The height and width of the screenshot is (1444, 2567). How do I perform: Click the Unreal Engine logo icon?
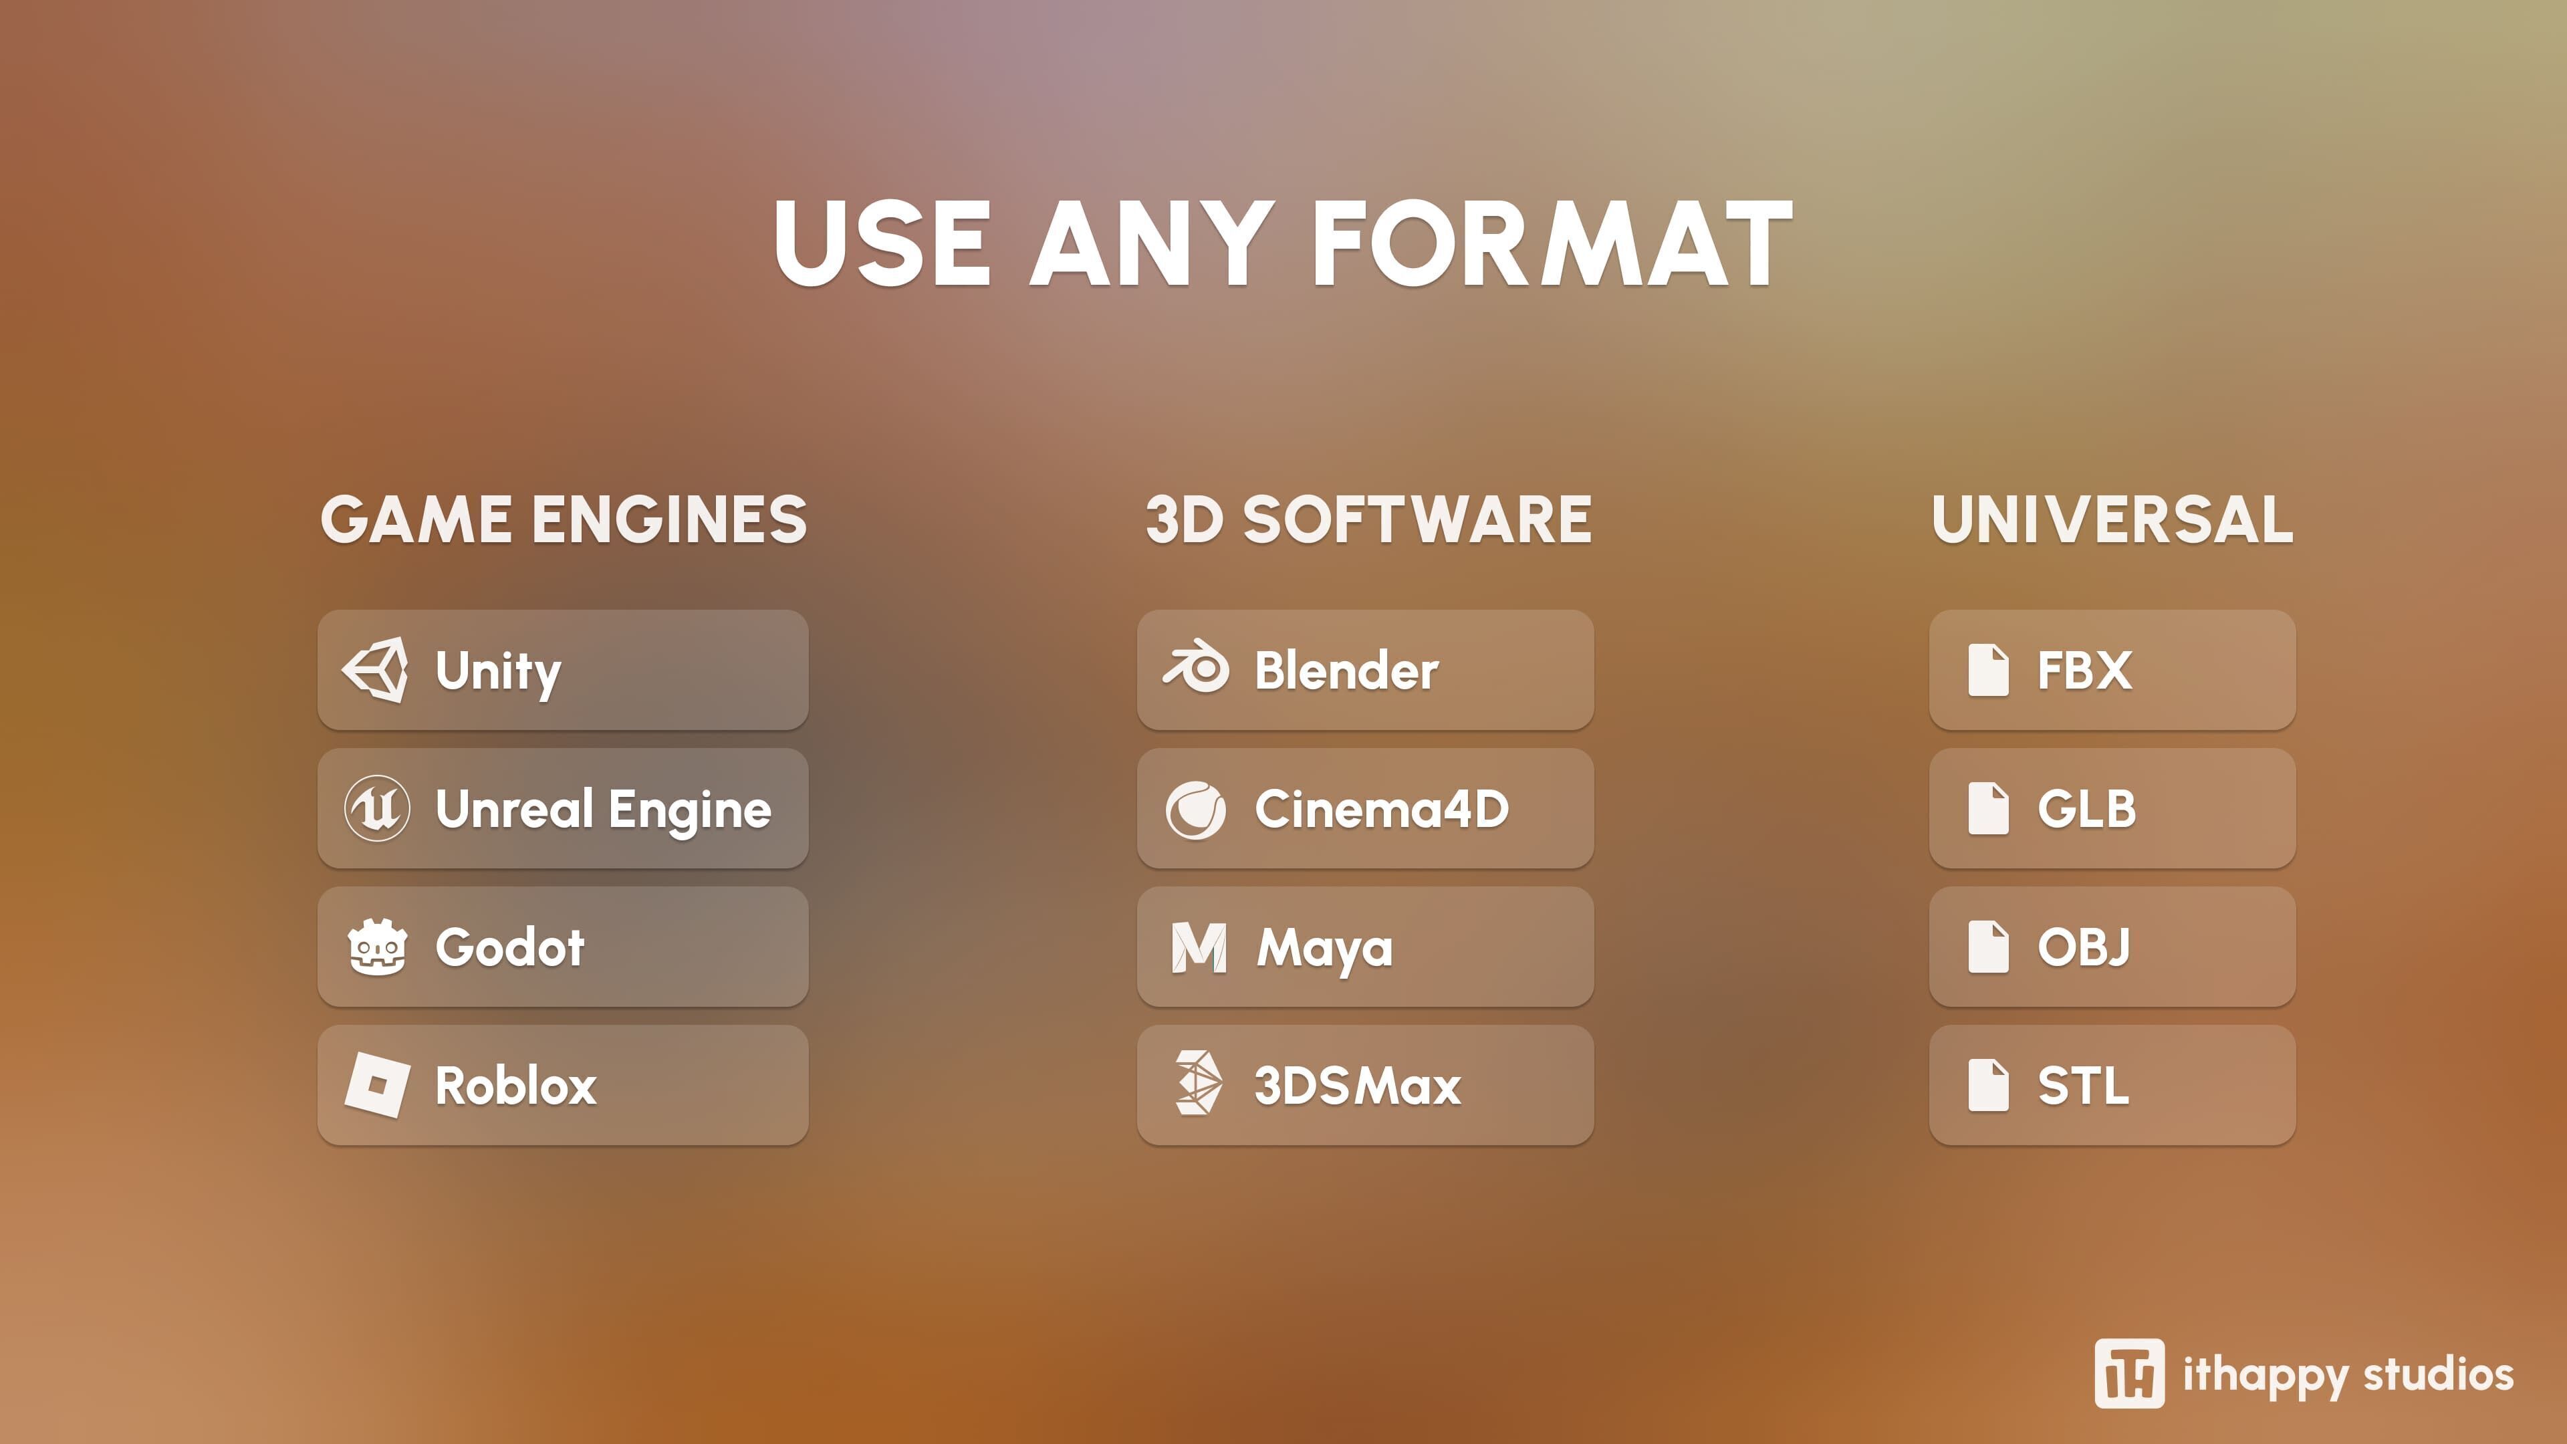point(376,808)
